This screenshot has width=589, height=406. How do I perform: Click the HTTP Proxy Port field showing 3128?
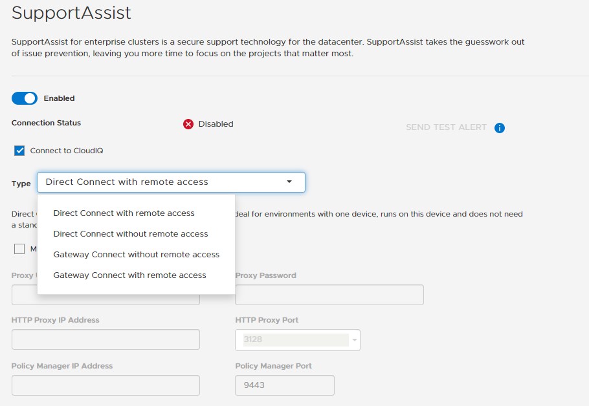pyautogui.click(x=291, y=339)
